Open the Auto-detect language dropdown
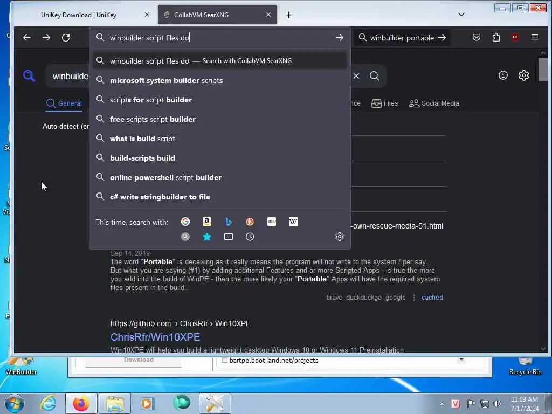This screenshot has width=552, height=414. 65,126
